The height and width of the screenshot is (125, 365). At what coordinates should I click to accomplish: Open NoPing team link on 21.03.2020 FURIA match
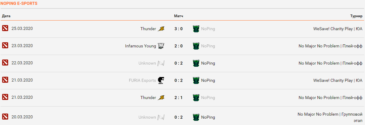pos(208,80)
